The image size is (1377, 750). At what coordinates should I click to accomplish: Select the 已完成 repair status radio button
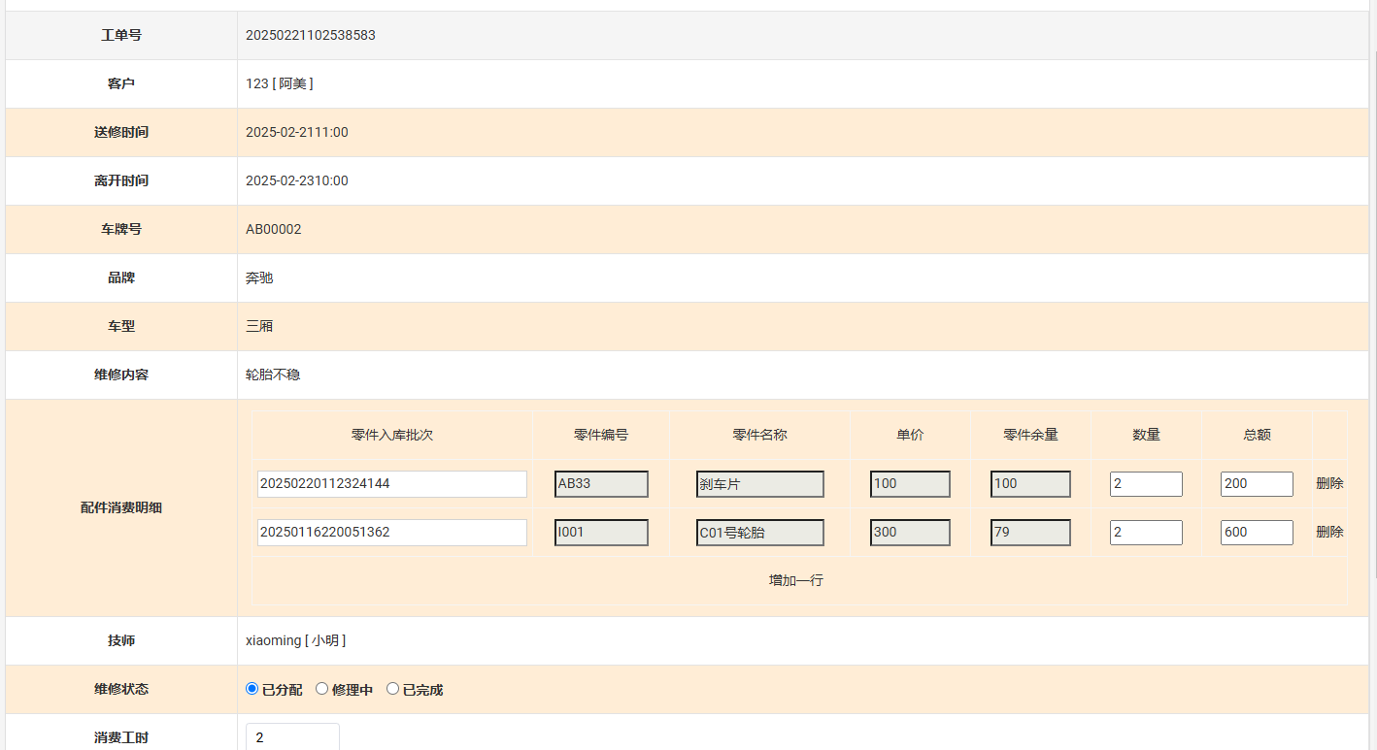[x=393, y=689]
